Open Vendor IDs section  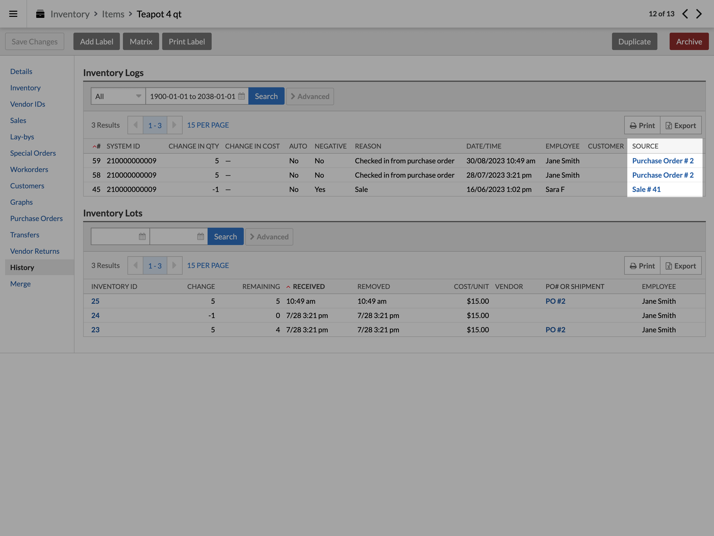pyautogui.click(x=28, y=104)
